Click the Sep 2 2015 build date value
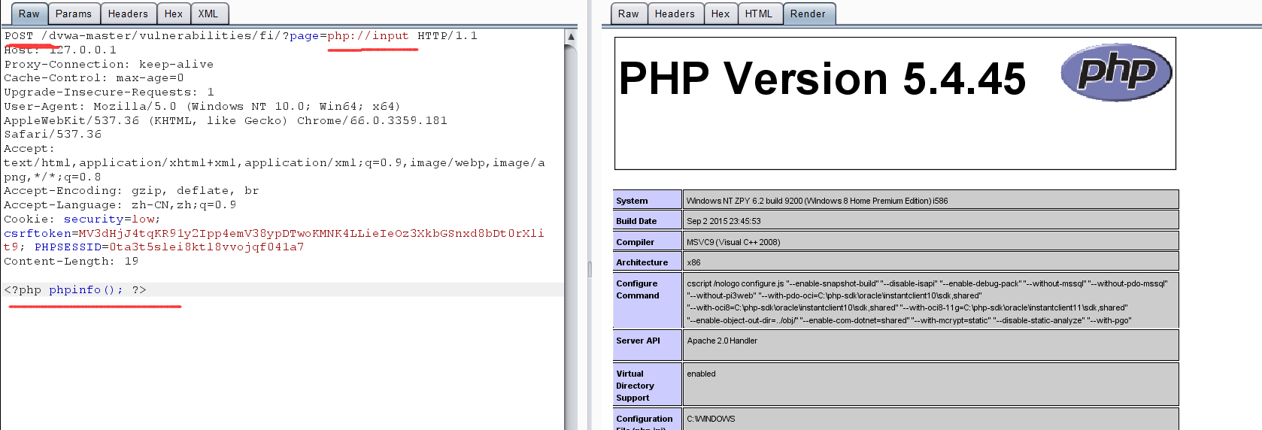Viewport: 1262px width, 430px height. [x=724, y=221]
